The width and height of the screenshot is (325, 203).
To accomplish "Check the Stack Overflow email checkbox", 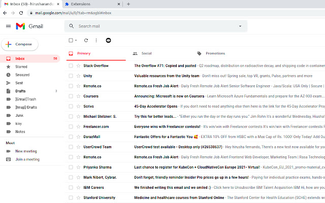I will pos(71,65).
